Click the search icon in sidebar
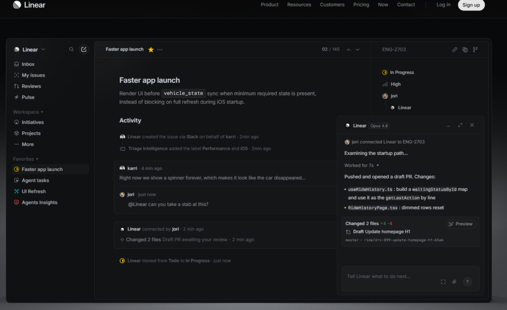Image resolution: width=507 pixels, height=310 pixels. click(x=71, y=49)
